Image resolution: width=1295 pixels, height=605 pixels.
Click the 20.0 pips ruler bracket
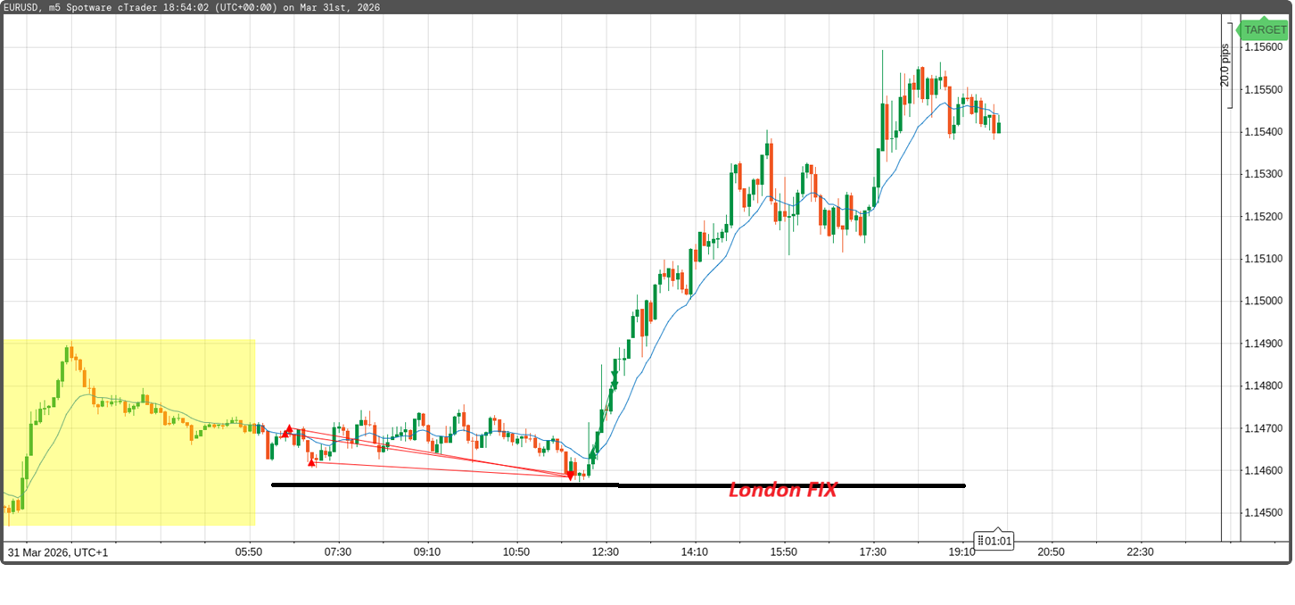tap(1228, 67)
